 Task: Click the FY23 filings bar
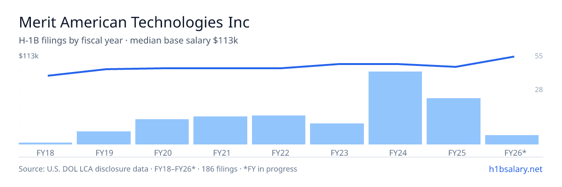click(x=337, y=134)
